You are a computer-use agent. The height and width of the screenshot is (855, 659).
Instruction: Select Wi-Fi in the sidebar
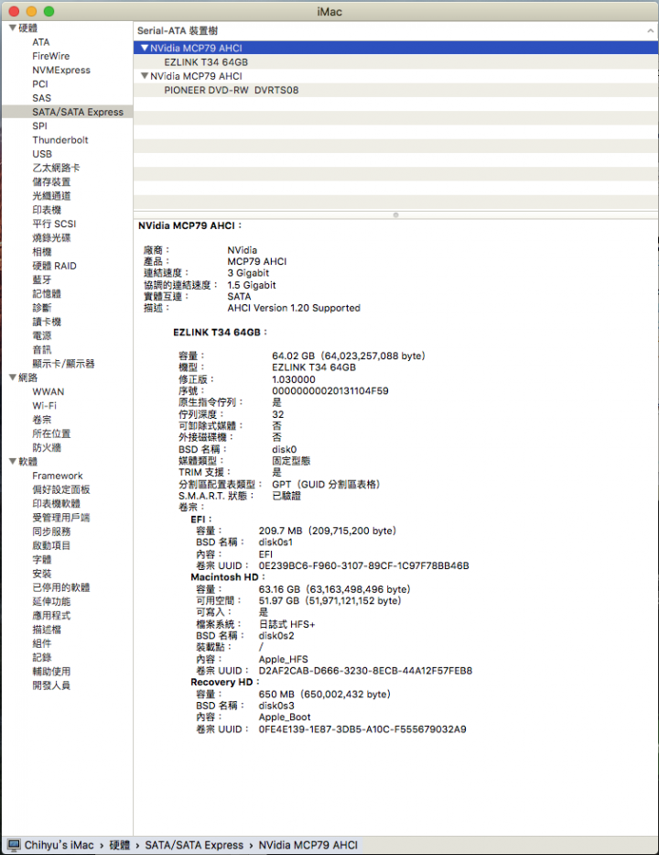click(x=44, y=406)
